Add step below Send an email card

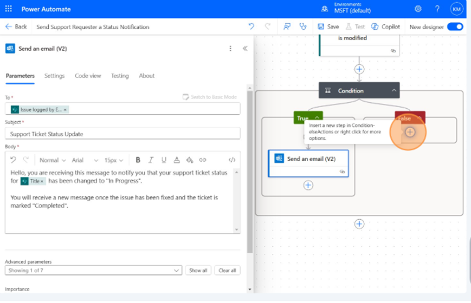point(308,185)
